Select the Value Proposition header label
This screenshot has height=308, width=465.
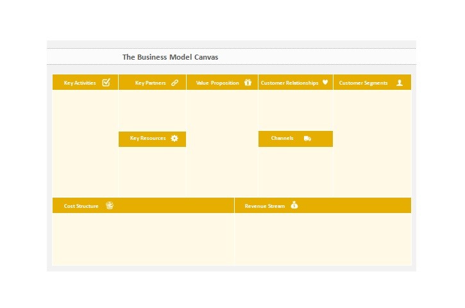click(x=217, y=83)
